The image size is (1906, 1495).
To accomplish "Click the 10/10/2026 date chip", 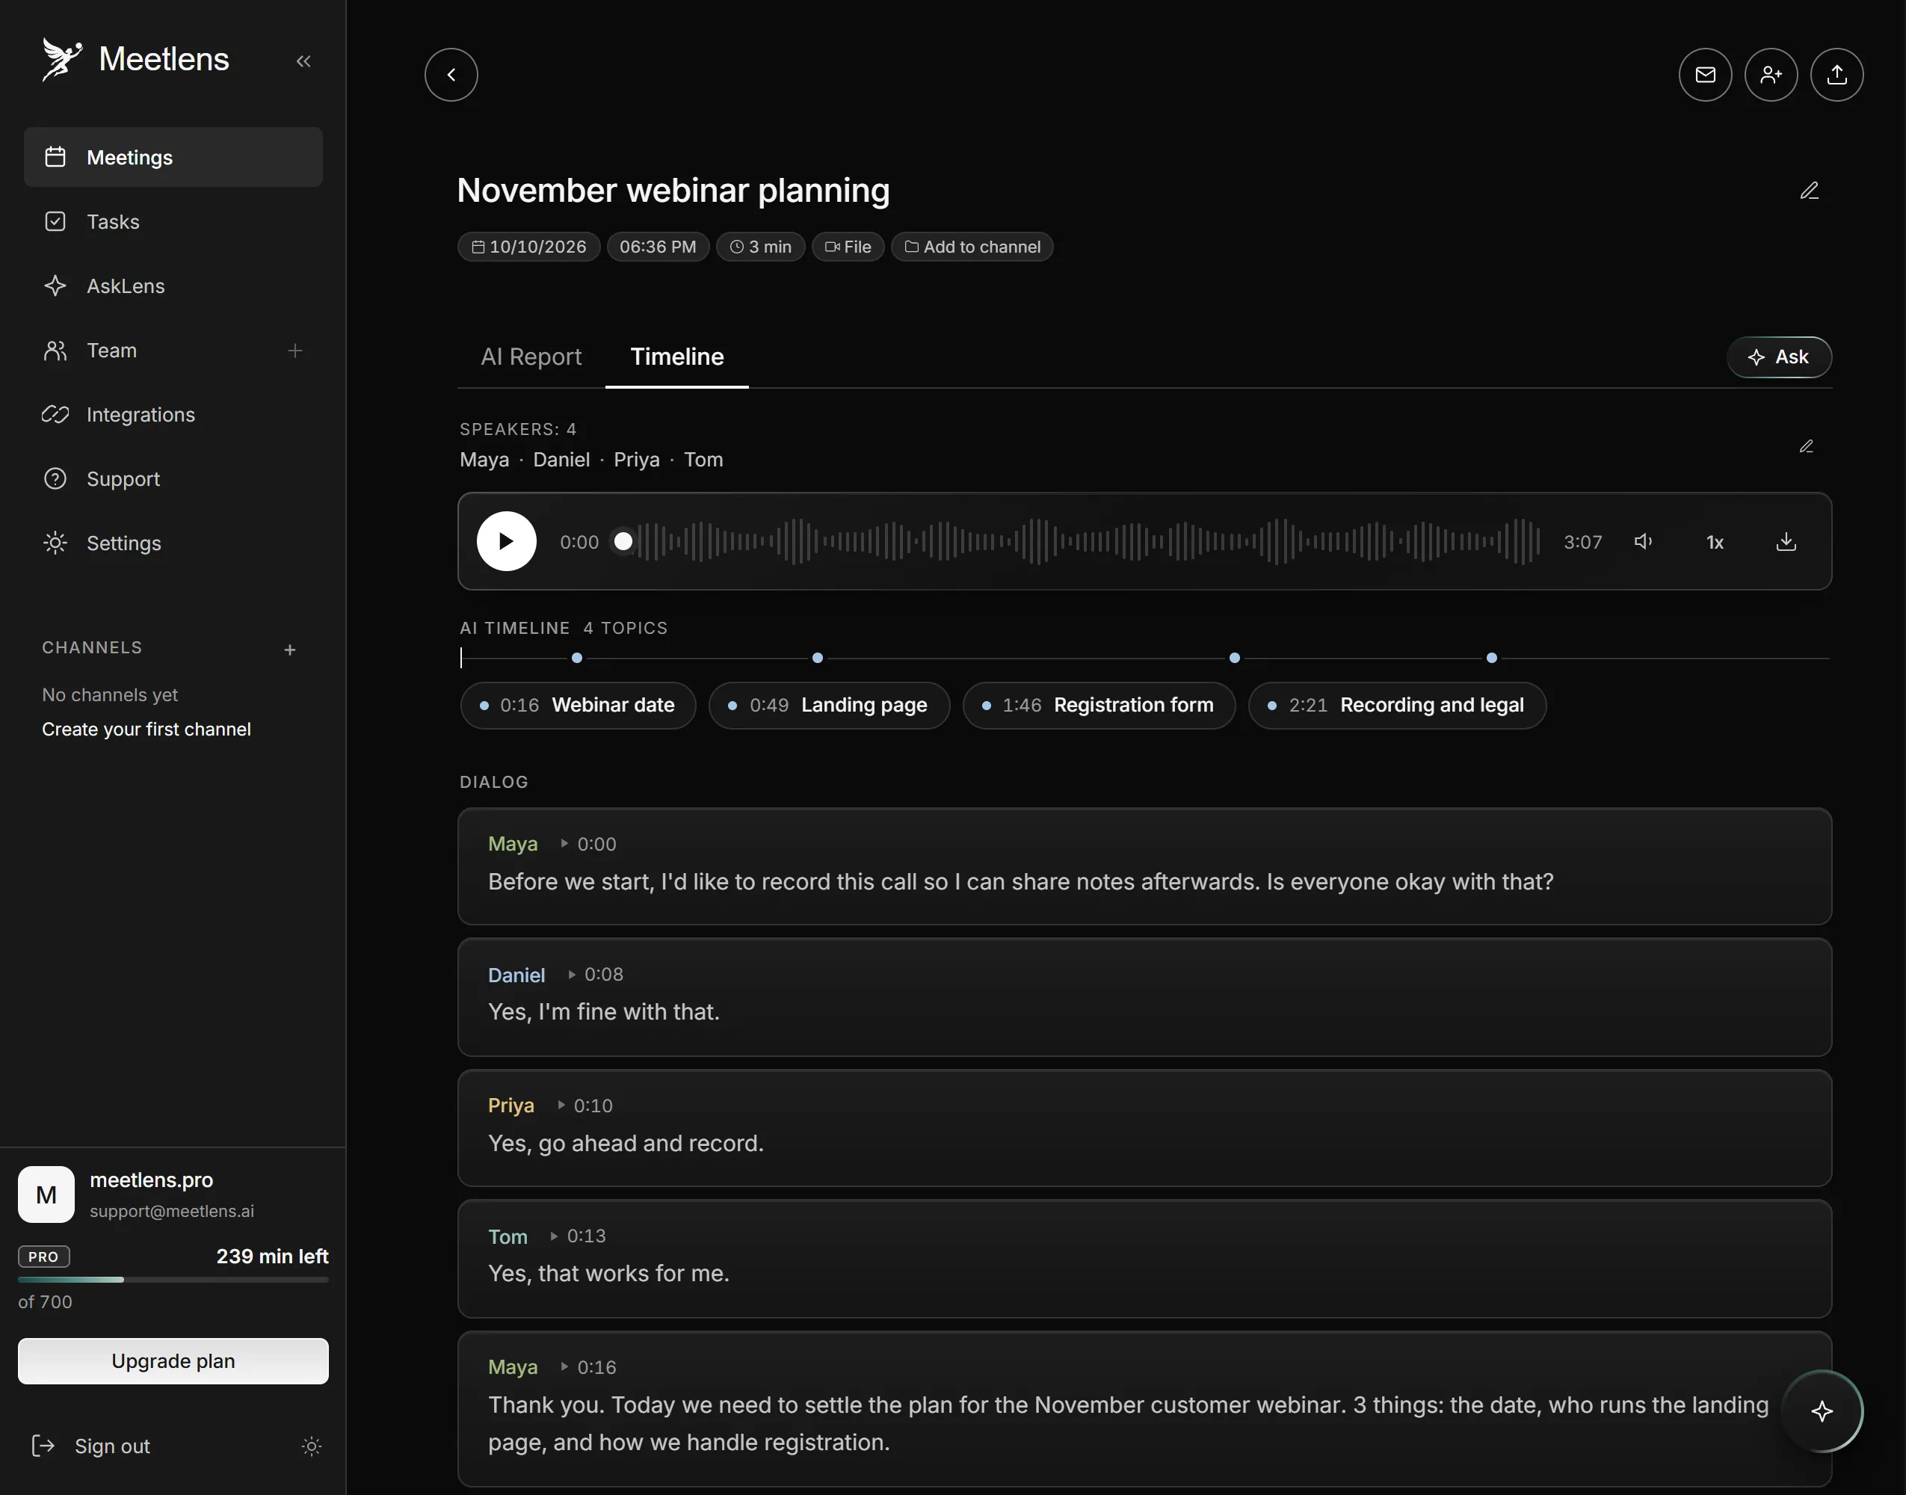I will 528,247.
